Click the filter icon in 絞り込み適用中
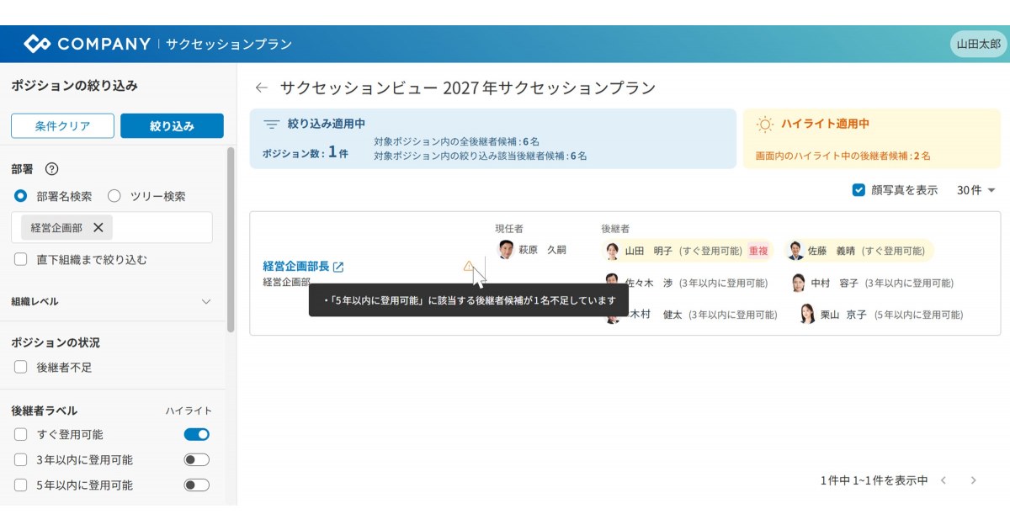The width and height of the screenshot is (1010, 530). [271, 124]
